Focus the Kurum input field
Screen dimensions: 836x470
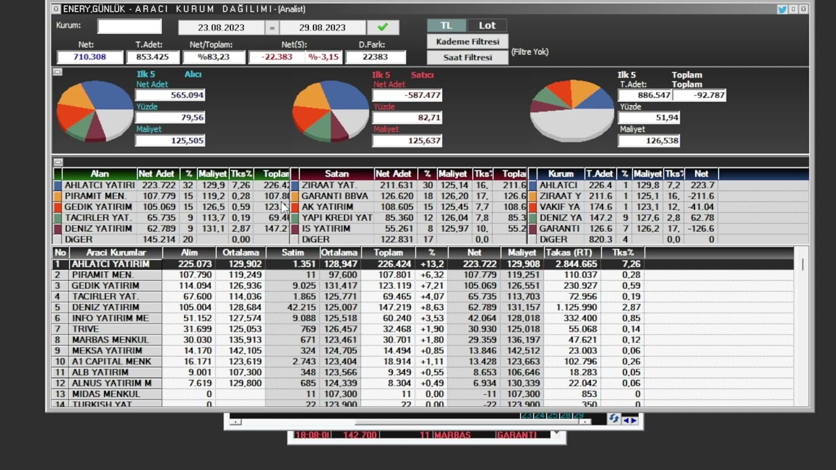pyautogui.click(x=129, y=26)
